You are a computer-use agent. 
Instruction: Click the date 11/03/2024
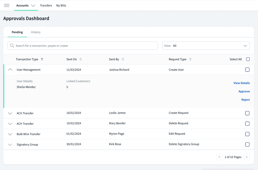coord(74,70)
